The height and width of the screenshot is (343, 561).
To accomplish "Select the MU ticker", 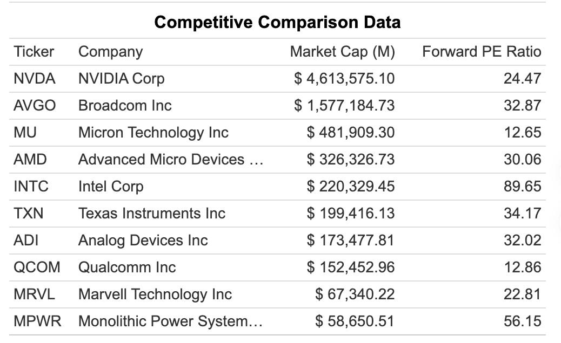I will coord(25,133).
